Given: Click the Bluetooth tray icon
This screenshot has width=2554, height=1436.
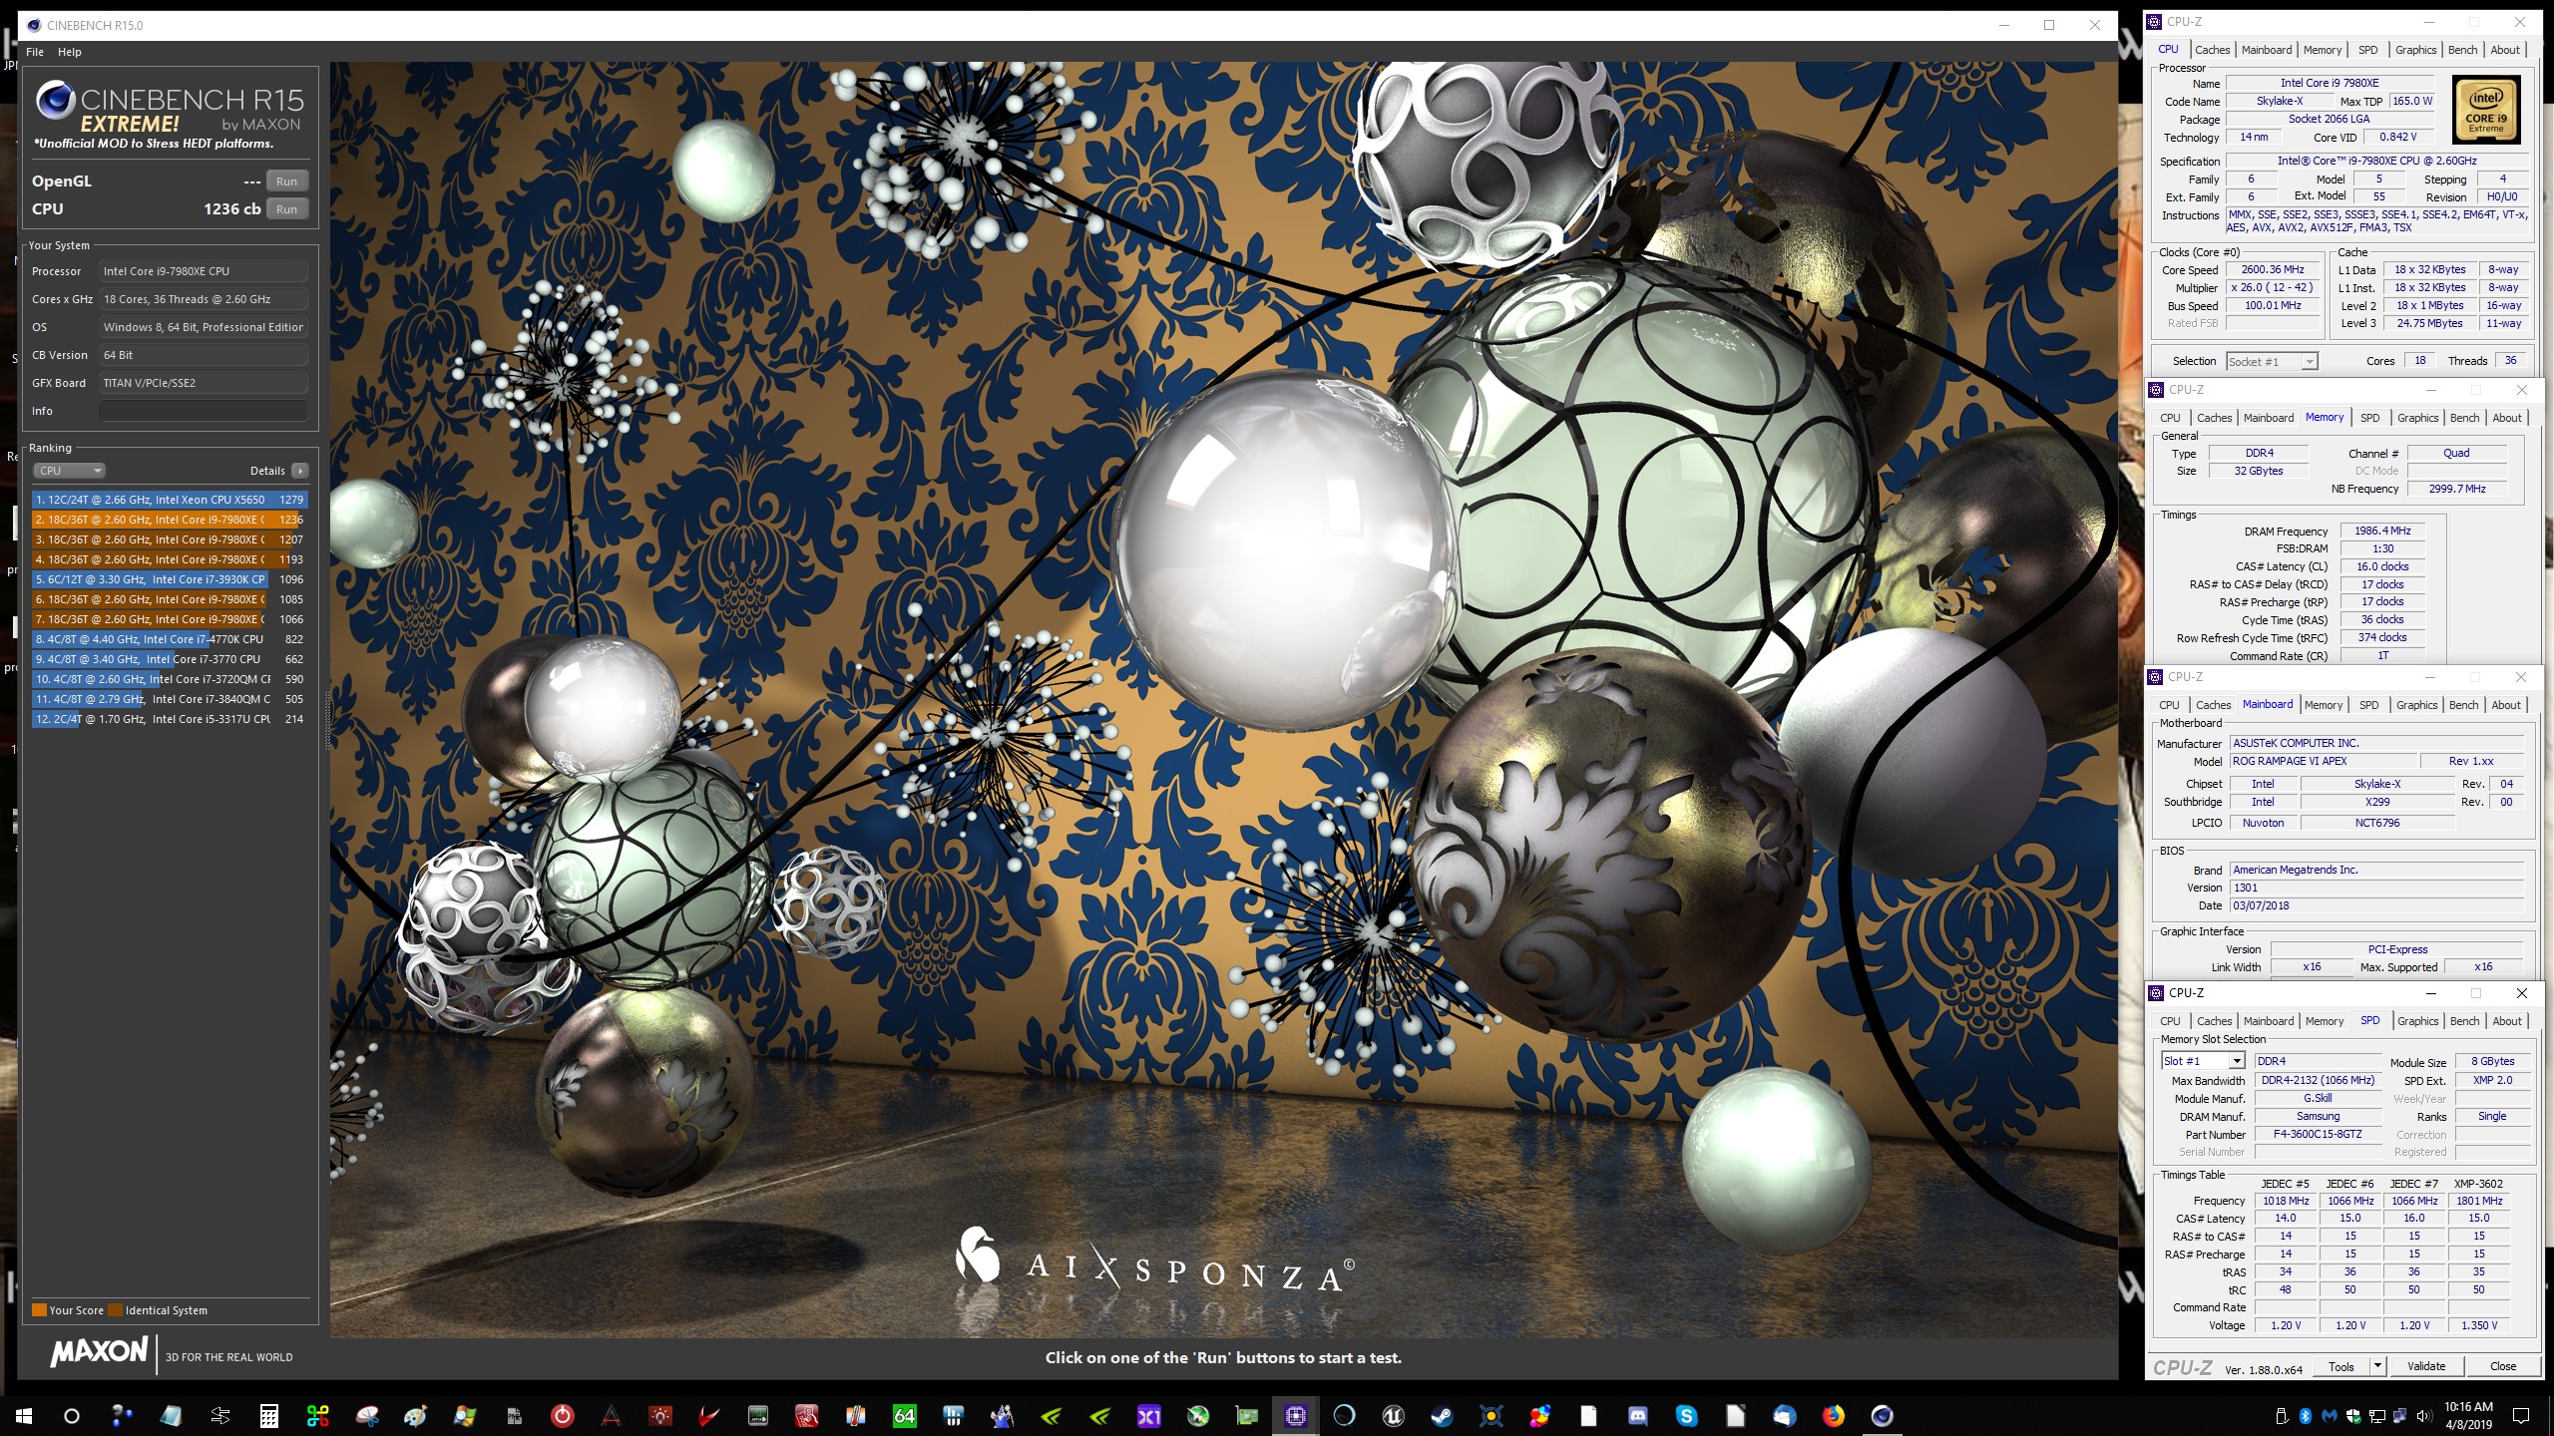Looking at the screenshot, I should click(2306, 1415).
